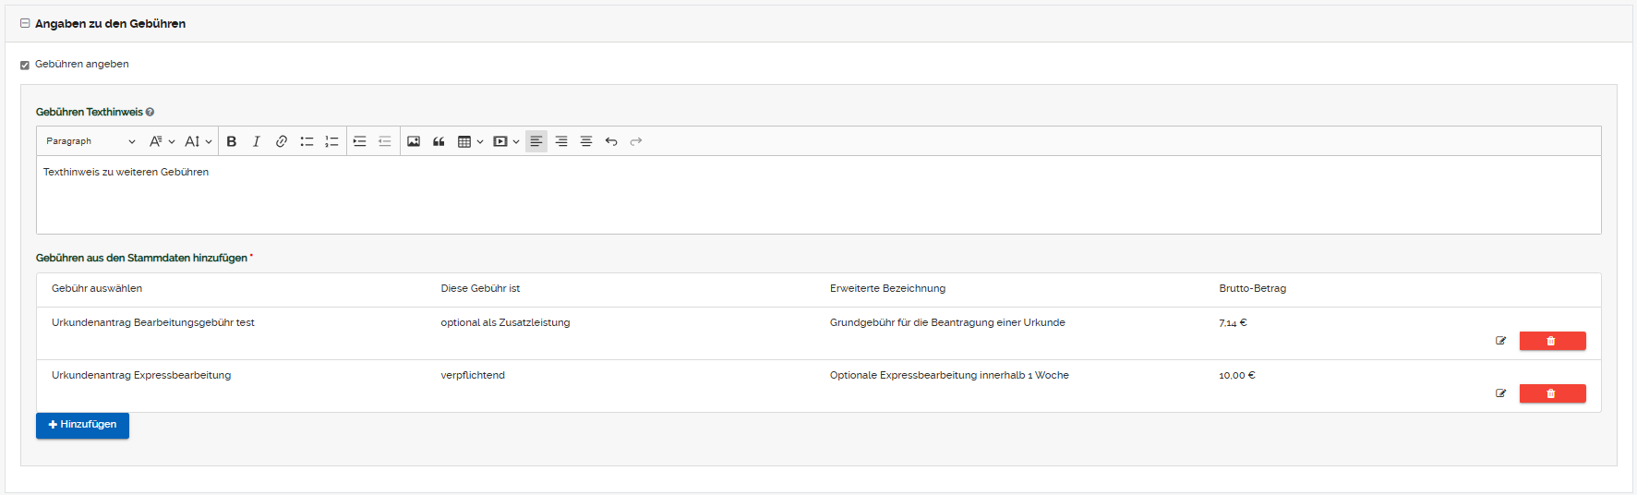The height and width of the screenshot is (495, 1637).
Task: Open the insert table dropdown
Action: [470, 141]
